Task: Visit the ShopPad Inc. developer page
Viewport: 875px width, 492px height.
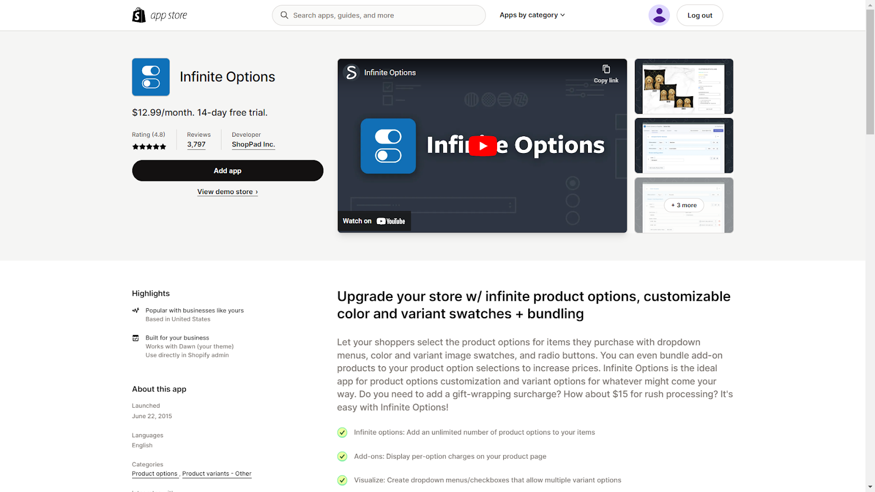Action: pos(253,145)
